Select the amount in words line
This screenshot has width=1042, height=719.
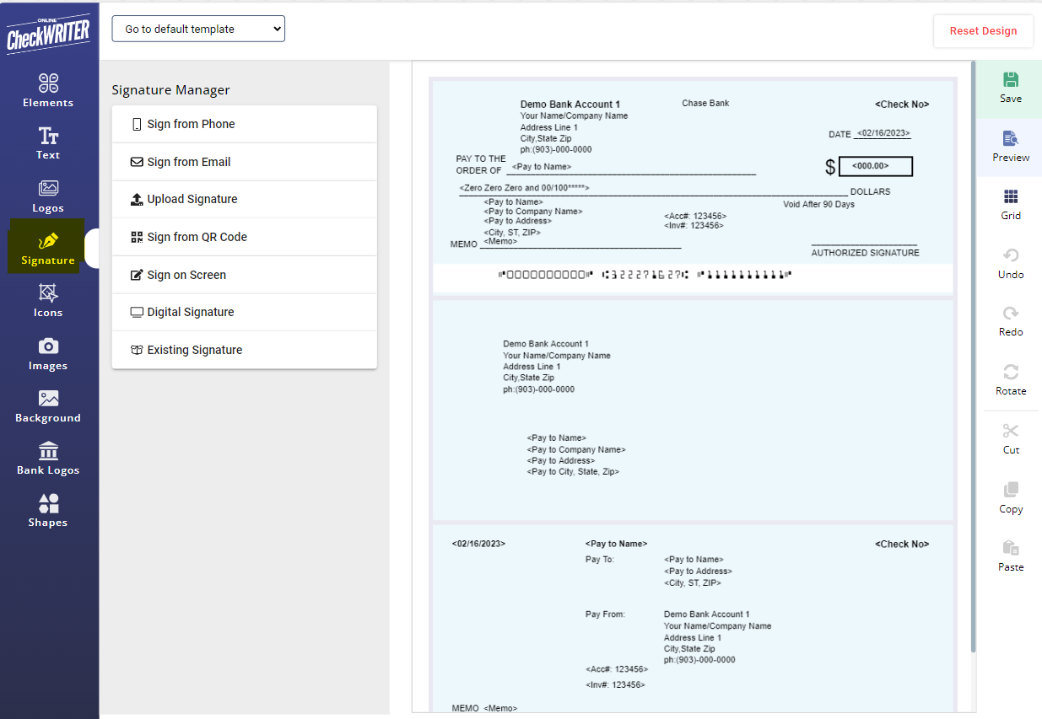point(525,188)
